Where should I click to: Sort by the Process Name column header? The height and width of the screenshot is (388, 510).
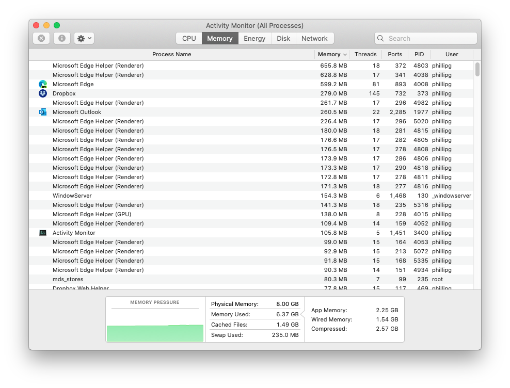(171, 54)
